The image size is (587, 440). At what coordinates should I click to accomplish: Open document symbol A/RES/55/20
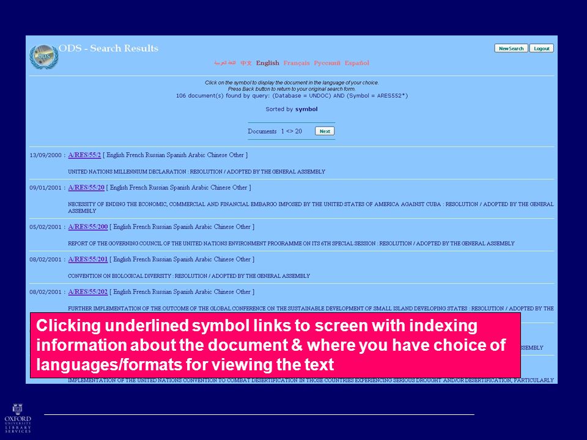click(x=86, y=188)
